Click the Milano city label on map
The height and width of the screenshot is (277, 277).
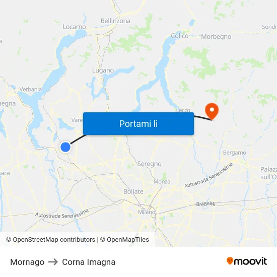click(147, 212)
